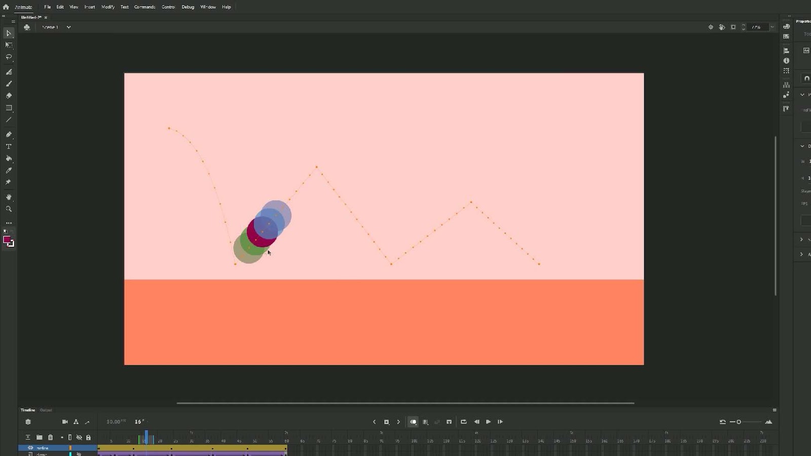
Task: Select the Hand tool
Action: pos(9,197)
